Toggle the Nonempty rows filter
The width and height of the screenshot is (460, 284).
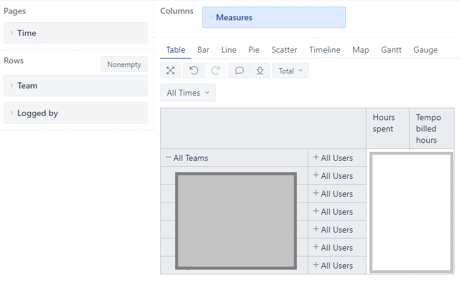[124, 64]
